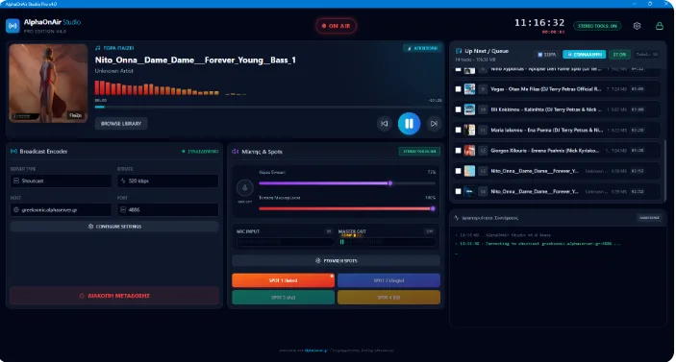Click gear icon on Configure Settings button

tap(90, 227)
